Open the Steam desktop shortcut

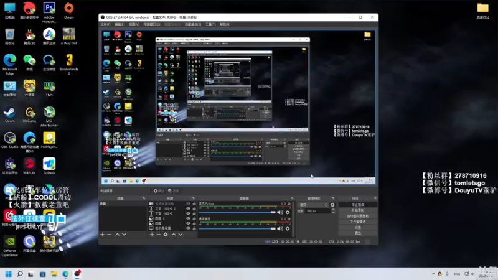coord(9,114)
